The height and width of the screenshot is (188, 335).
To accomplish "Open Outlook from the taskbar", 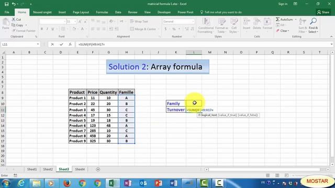I will click(x=143, y=183).
